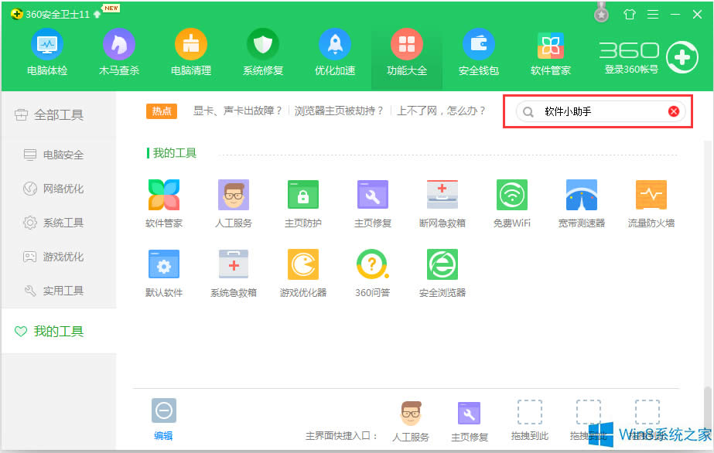Open the 系统急救箱 system rescue tool
The height and width of the screenshot is (453, 714).
click(x=233, y=269)
